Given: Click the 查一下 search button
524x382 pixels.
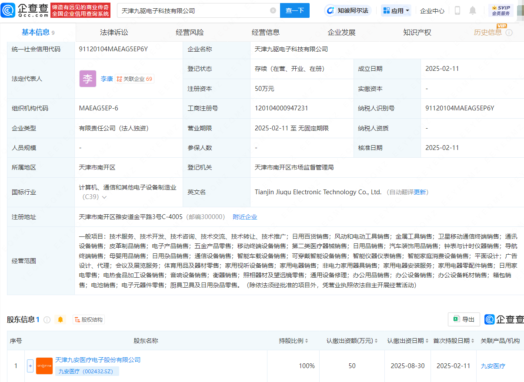Looking at the screenshot, I should pos(295,10).
